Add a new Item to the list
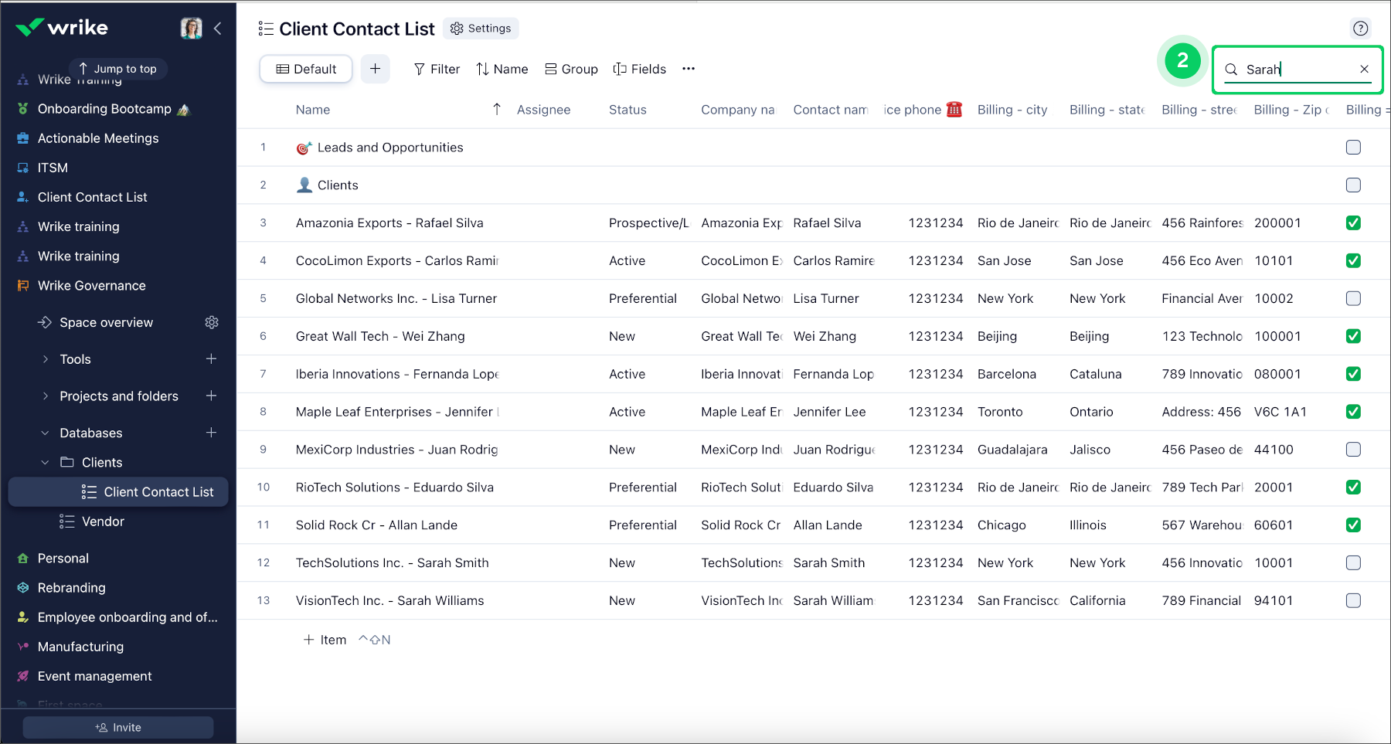Viewport: 1391px width, 744px height. [x=324, y=639]
